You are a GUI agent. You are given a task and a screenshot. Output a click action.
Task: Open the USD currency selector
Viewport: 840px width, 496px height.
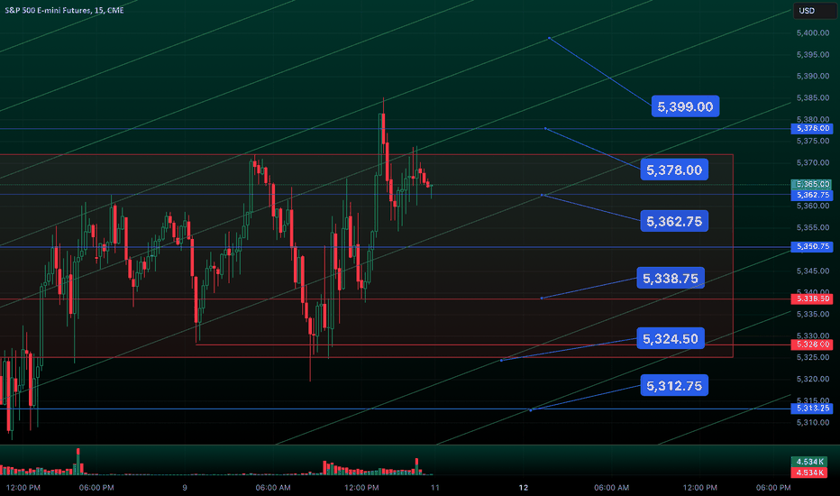point(814,11)
